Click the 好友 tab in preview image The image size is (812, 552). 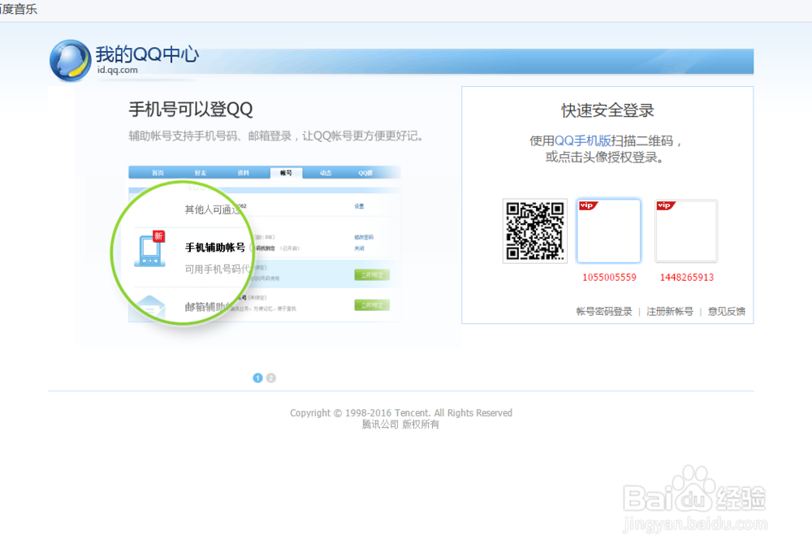pos(201,173)
